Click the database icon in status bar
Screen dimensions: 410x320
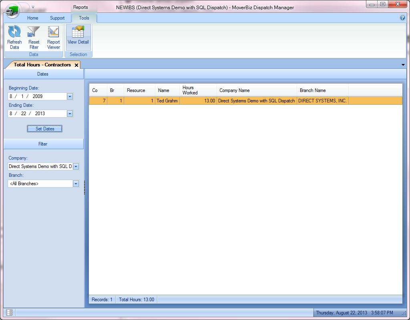[9, 312]
